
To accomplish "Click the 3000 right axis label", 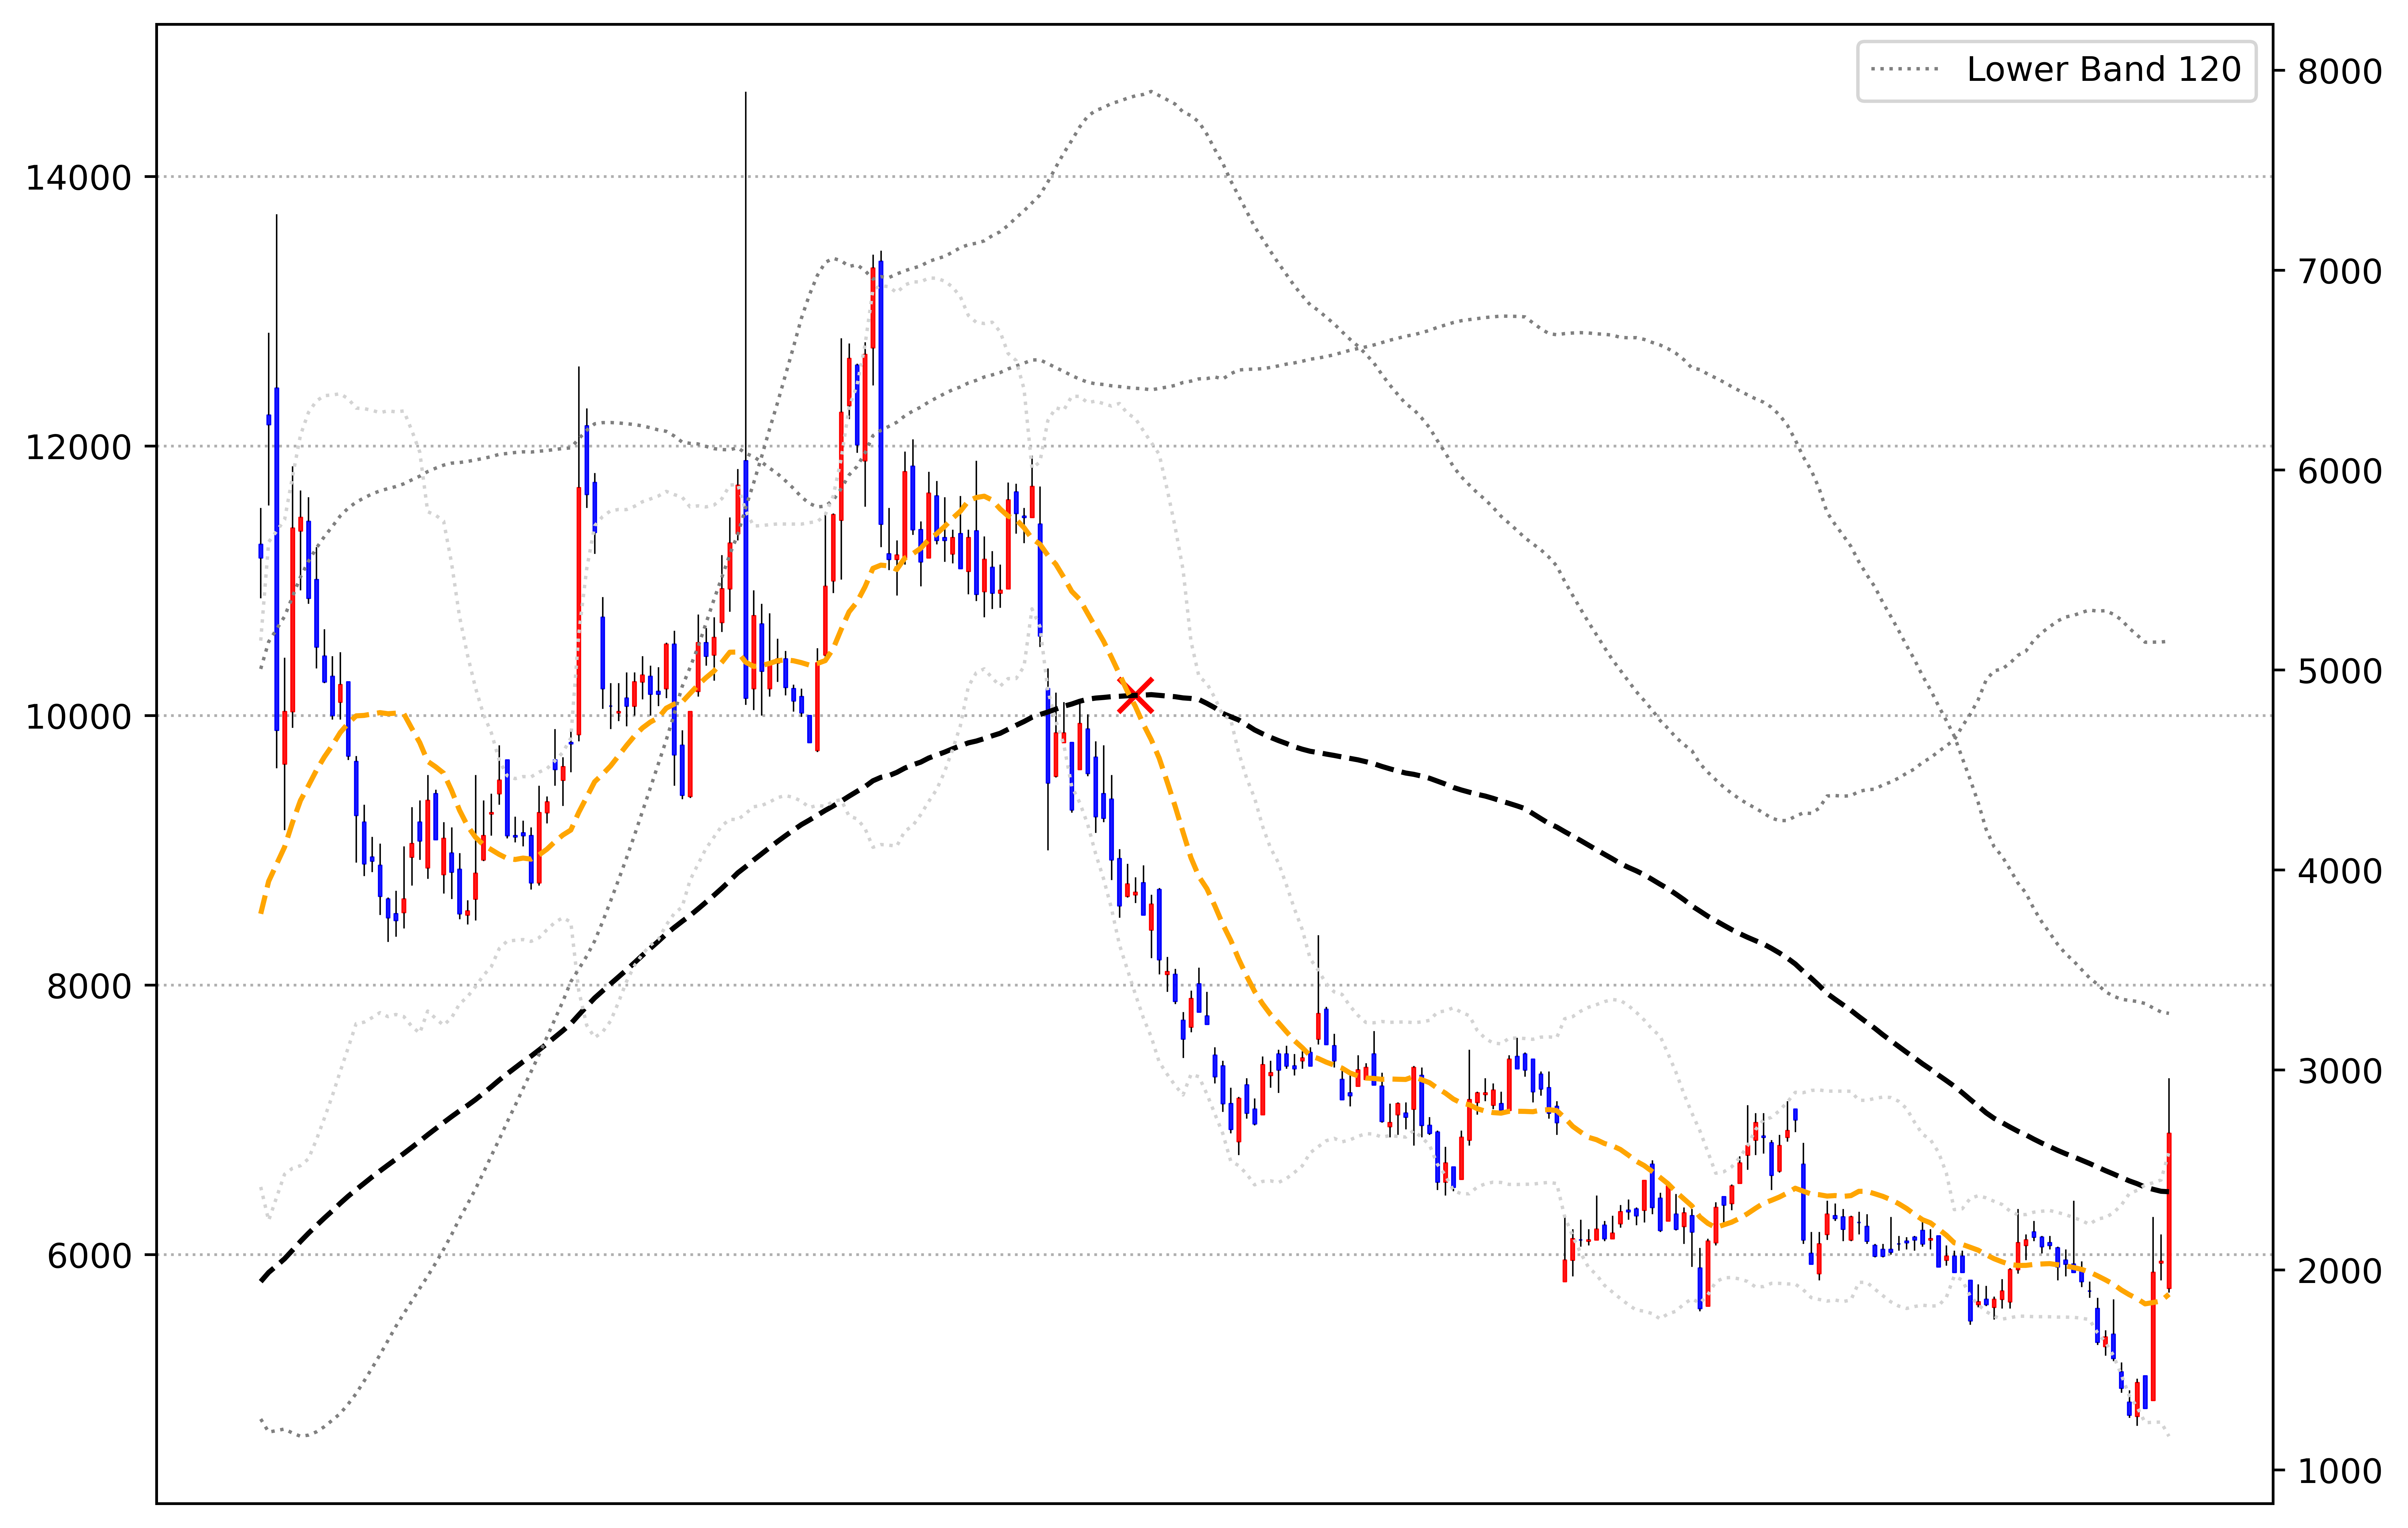I will (2340, 1071).
